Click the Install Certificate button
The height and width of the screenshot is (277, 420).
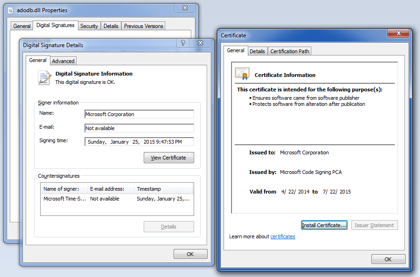tap(324, 225)
